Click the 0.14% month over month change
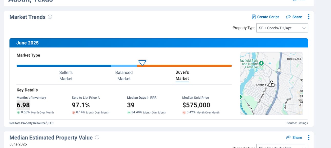331x148 pixels. click(80, 112)
